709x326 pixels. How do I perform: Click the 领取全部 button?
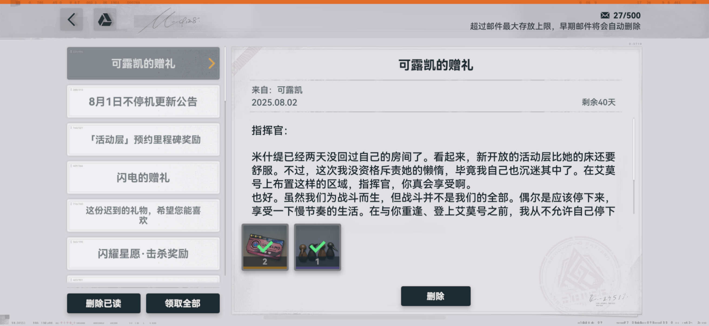point(183,303)
